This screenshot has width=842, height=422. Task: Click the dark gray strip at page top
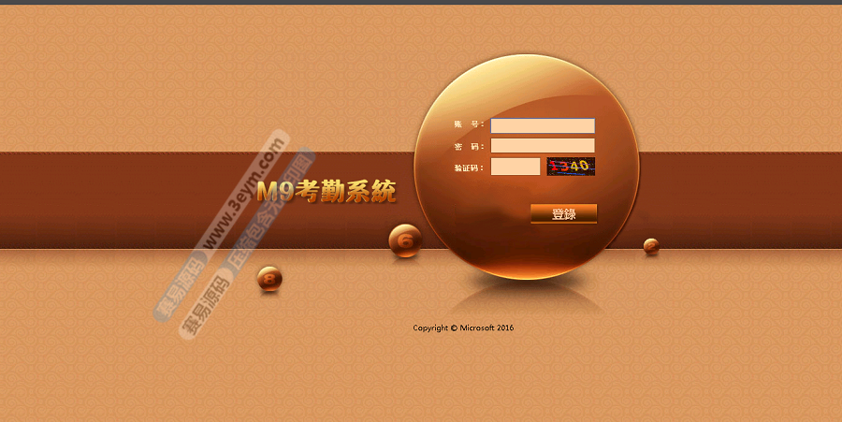421,2
